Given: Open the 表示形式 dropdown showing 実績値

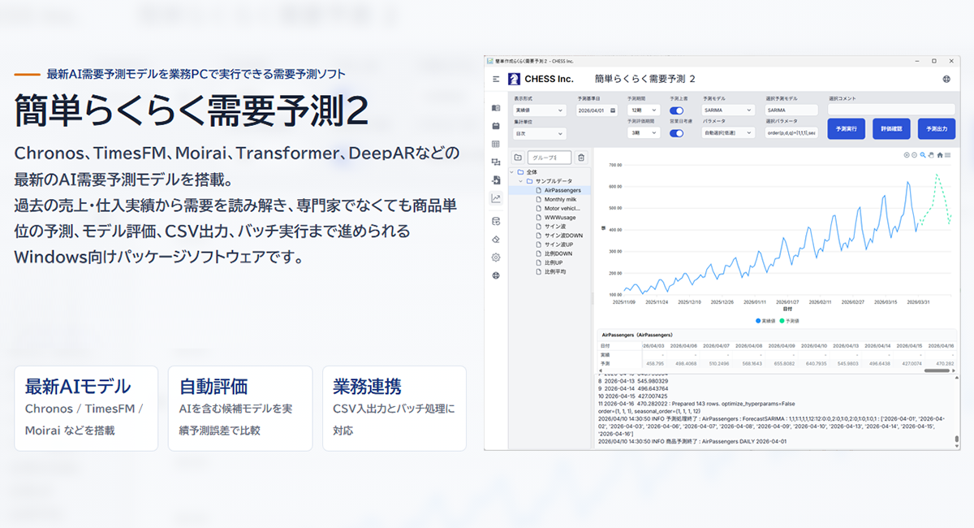Looking at the screenshot, I should [x=539, y=110].
